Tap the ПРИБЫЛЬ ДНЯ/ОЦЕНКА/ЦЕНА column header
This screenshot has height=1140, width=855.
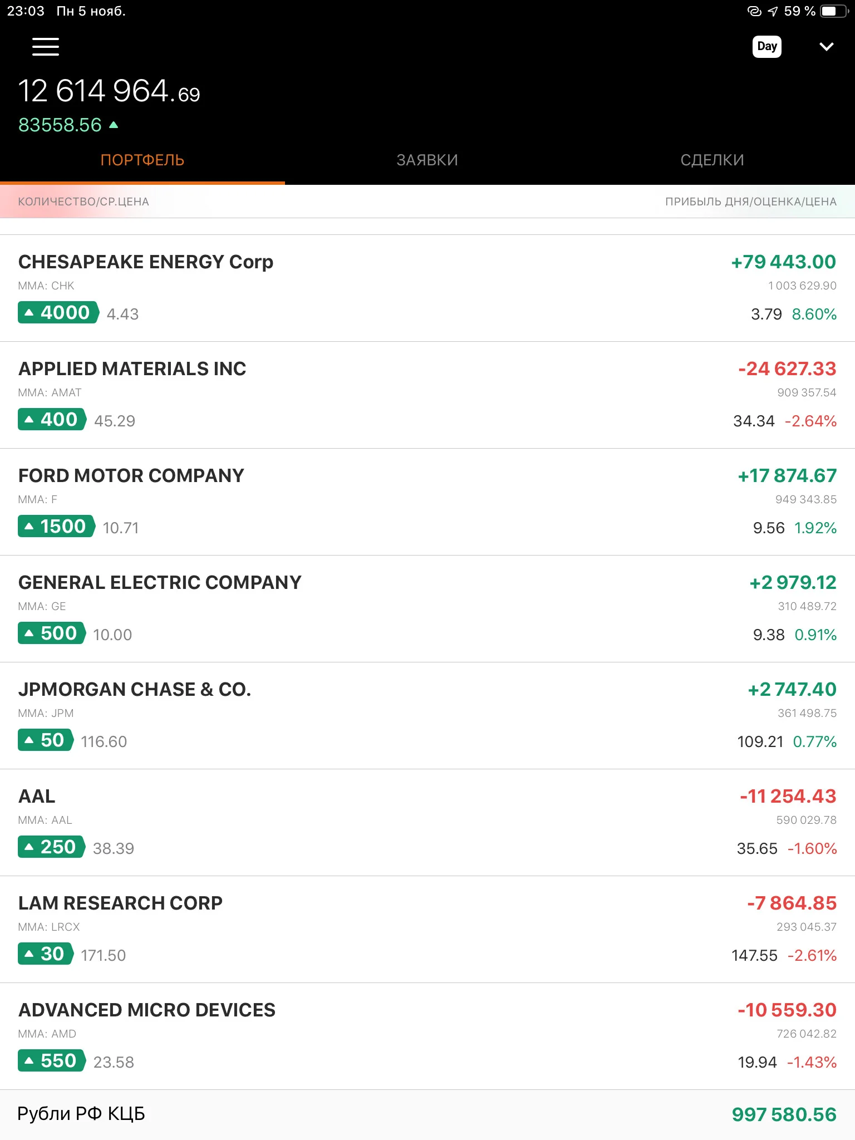tap(751, 202)
